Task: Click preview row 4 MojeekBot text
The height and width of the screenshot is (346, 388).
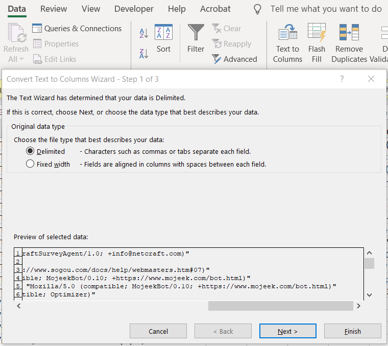Action: 136,278
